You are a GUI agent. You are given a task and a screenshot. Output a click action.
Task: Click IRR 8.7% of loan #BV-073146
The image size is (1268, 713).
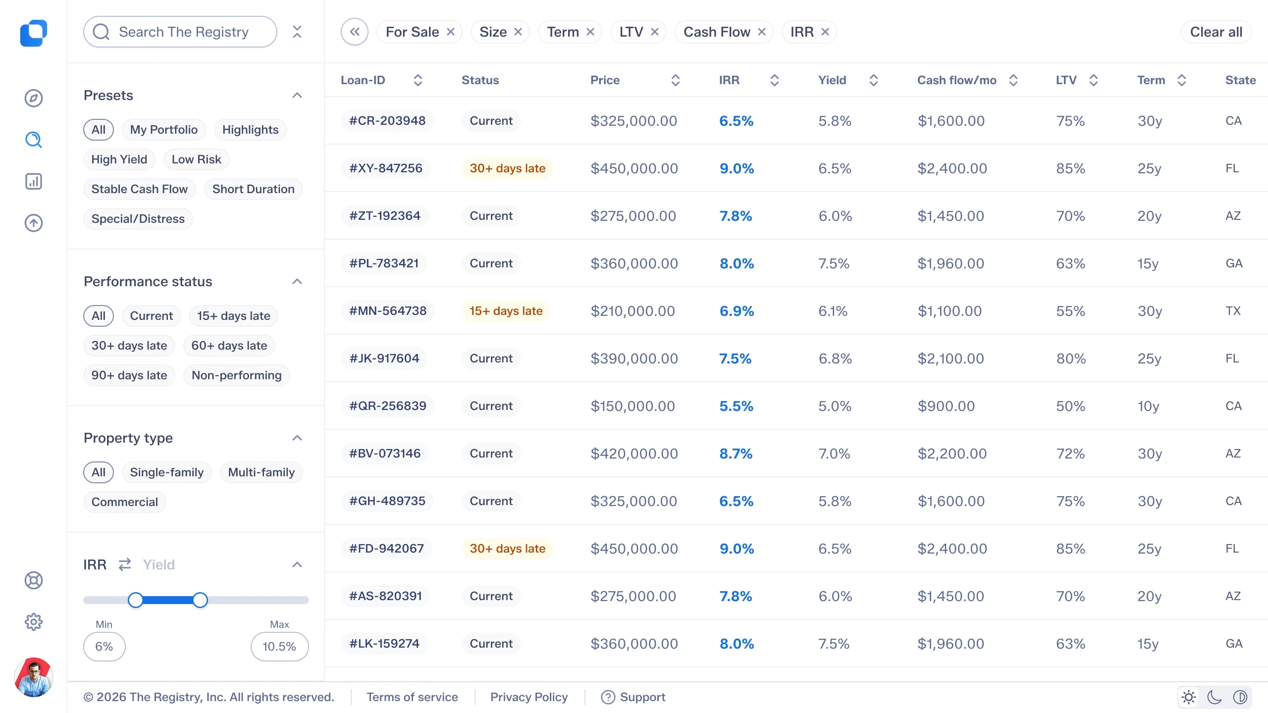pos(736,454)
